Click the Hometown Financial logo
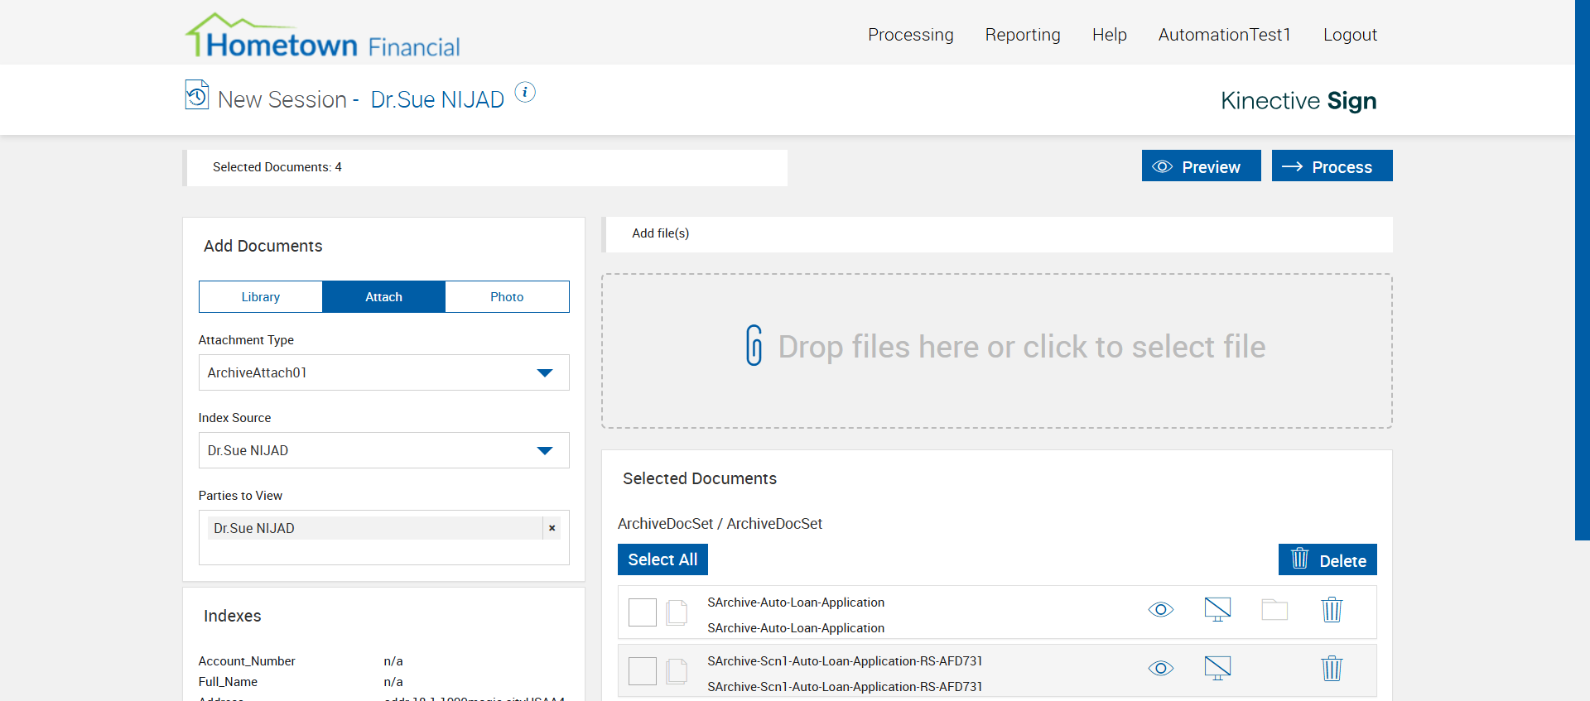Viewport: 1590px width, 701px height. [x=322, y=36]
